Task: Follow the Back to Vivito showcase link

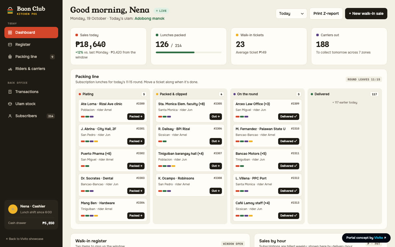Action: pos(25,239)
